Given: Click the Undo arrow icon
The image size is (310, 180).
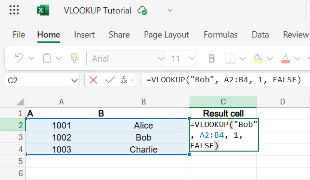Looking at the screenshot, I should [19, 58].
